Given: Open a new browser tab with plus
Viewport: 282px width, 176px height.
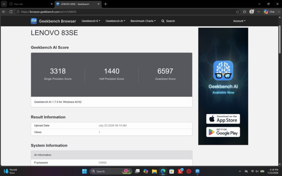Looking at the screenshot, I should pyautogui.click(x=106, y=4).
